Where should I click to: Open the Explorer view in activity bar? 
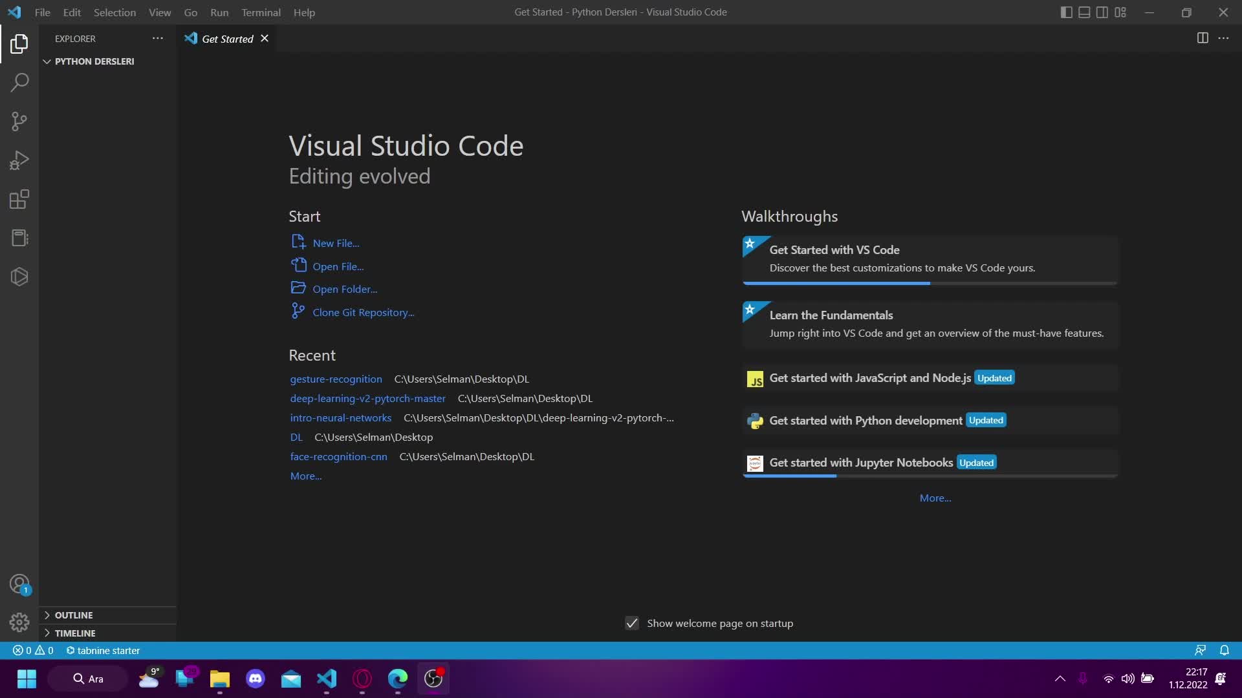[19, 44]
